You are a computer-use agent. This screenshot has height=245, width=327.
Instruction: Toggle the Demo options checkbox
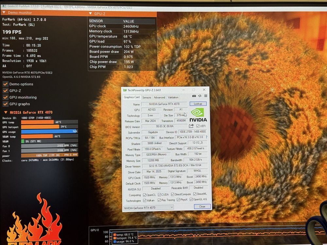(x=6, y=84)
